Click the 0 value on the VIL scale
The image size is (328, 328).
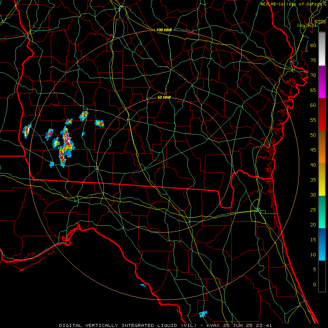(x=315, y=285)
